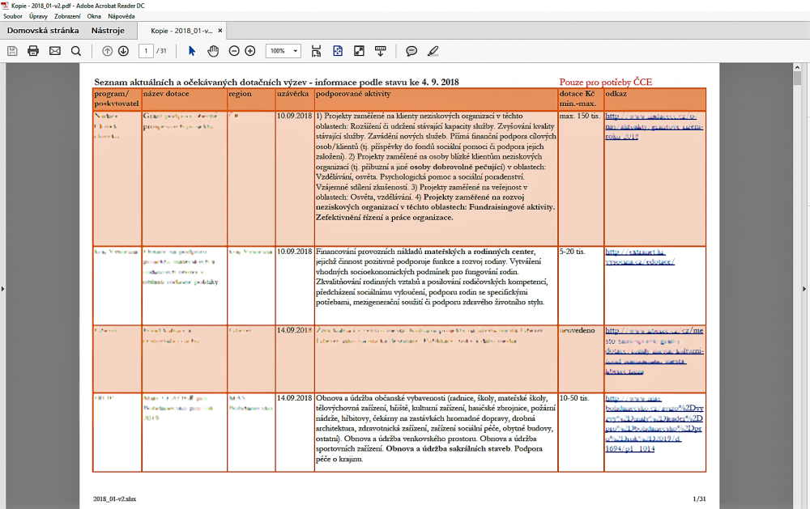Click the page number input field
This screenshot has width=810, height=509.
click(146, 51)
